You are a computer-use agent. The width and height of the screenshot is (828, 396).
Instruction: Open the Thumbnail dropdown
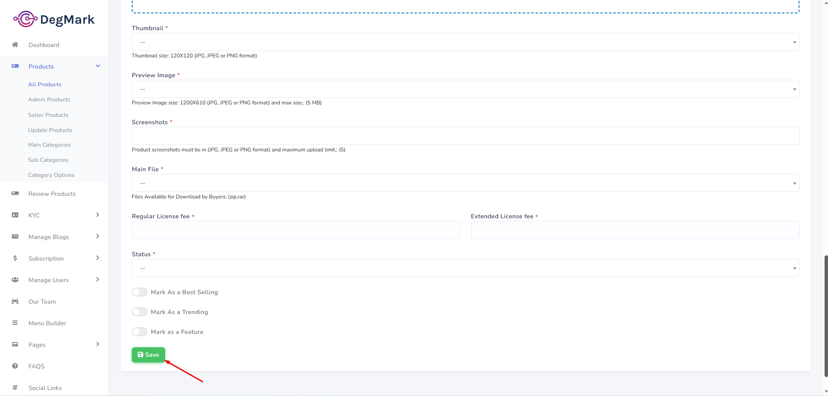pos(465,42)
